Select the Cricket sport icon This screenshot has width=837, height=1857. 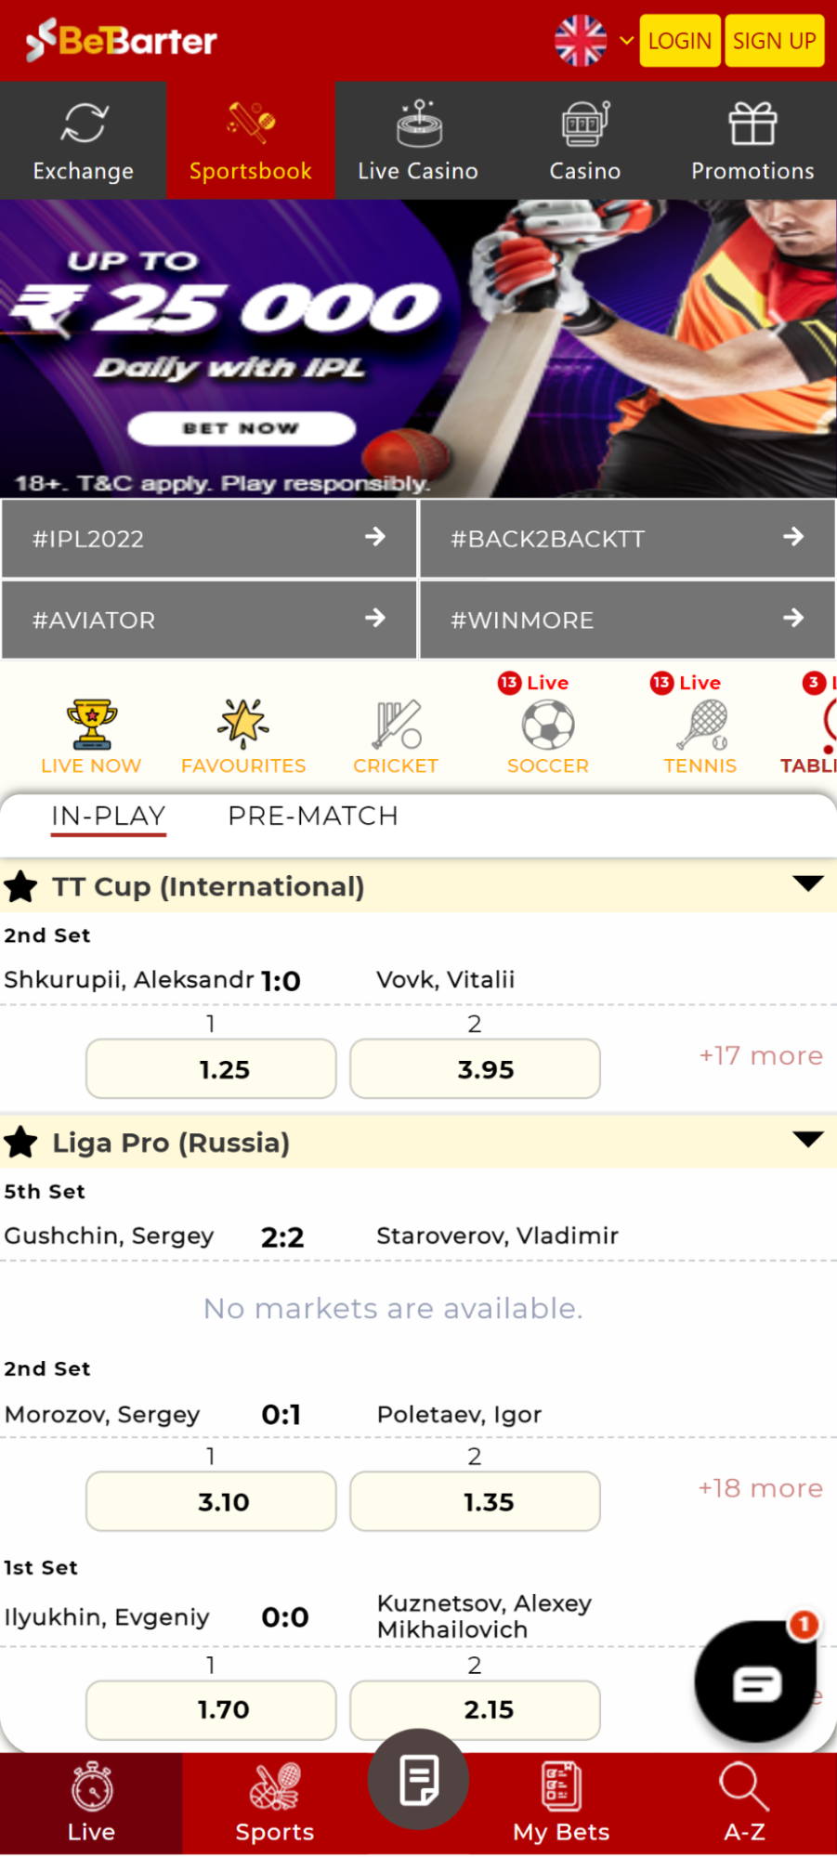point(397,726)
